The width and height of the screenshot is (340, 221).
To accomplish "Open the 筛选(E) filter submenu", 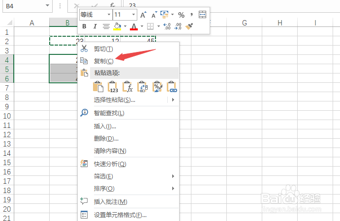I will tap(128, 176).
